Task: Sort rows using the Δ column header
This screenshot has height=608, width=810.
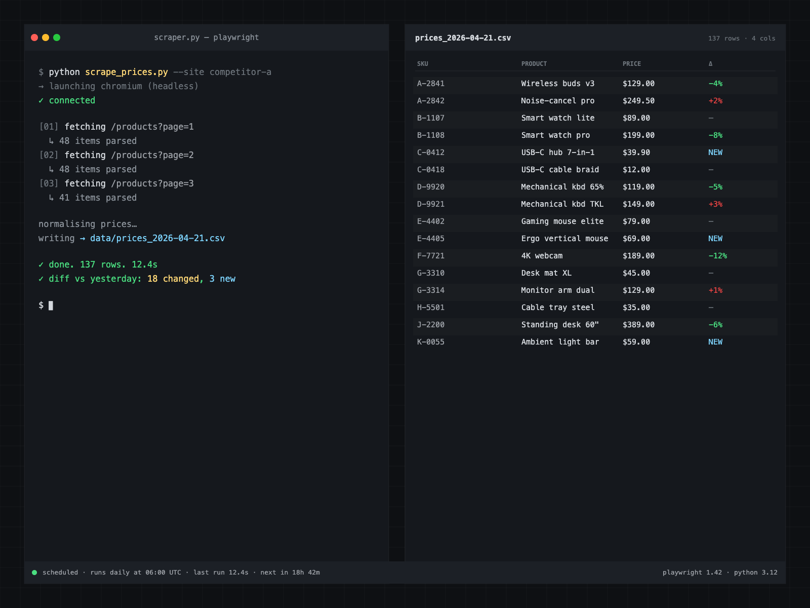Action: pos(711,63)
